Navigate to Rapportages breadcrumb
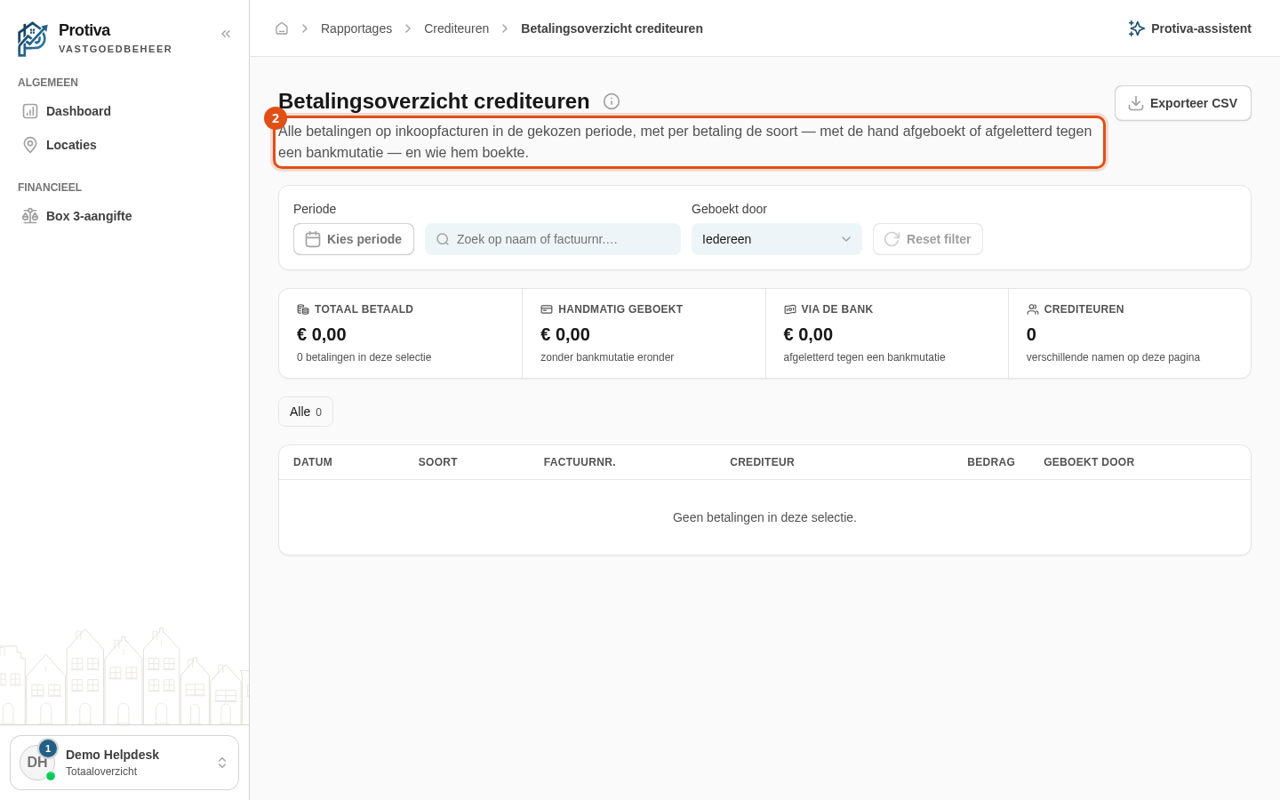1280x800 pixels. (356, 28)
